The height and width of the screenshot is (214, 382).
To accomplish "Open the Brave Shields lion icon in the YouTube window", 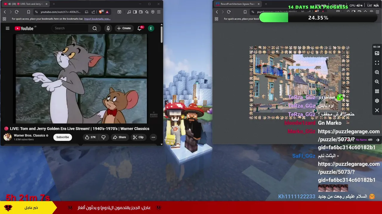I will point(101,12).
